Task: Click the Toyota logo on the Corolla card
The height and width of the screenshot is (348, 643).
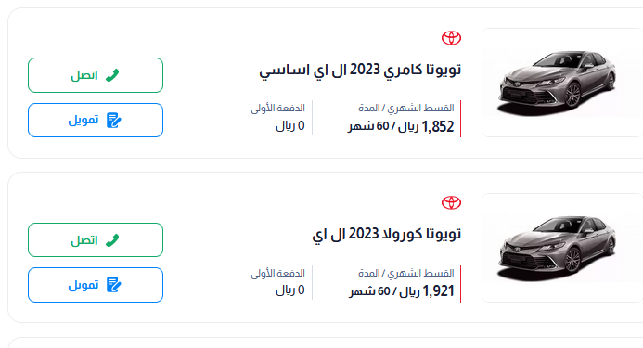Action: click(451, 202)
